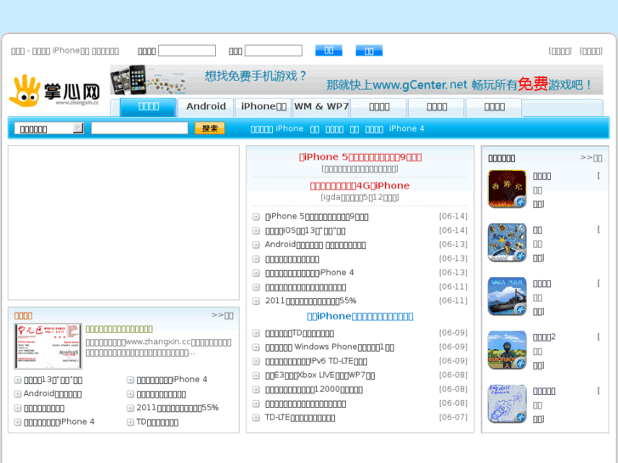Screen dimensions: 618x463
Task: Open the red iPhone 5 top headline
Action: tap(360, 157)
